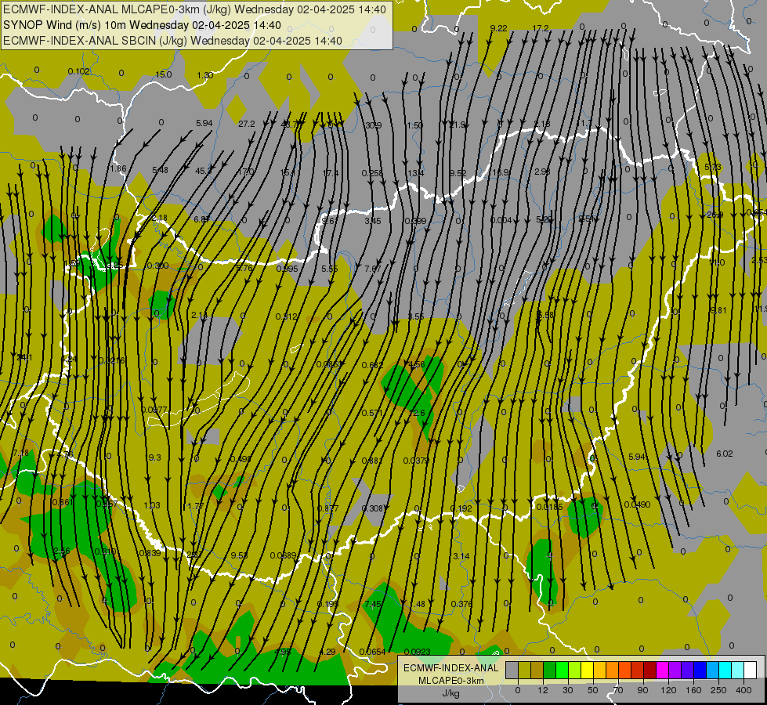Viewport: 767px width, 705px height.
Task: Click the map value 2.14
Action: coord(200,316)
